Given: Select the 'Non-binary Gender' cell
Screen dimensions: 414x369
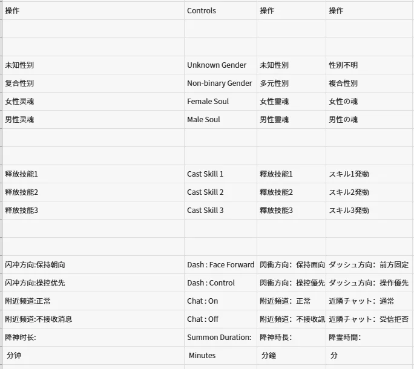Looking at the screenshot, I should click(220, 83).
